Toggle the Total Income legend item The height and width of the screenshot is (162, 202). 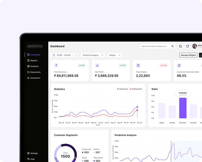point(123,89)
